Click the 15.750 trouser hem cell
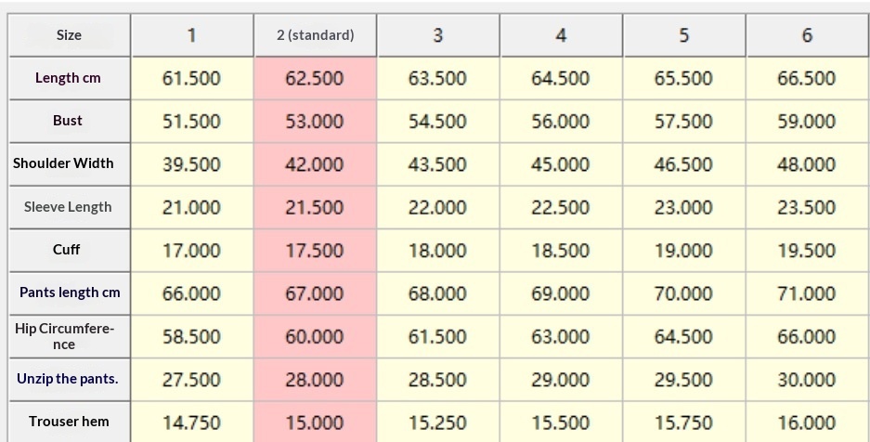The width and height of the screenshot is (870, 442). coord(683,422)
